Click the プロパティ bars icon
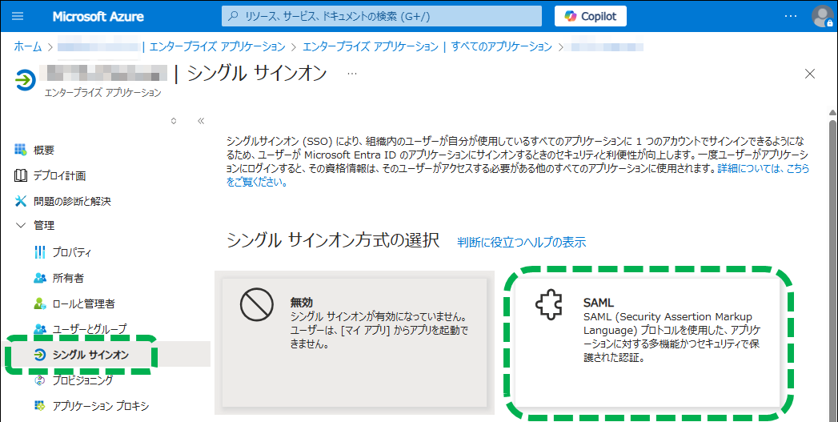 point(40,252)
